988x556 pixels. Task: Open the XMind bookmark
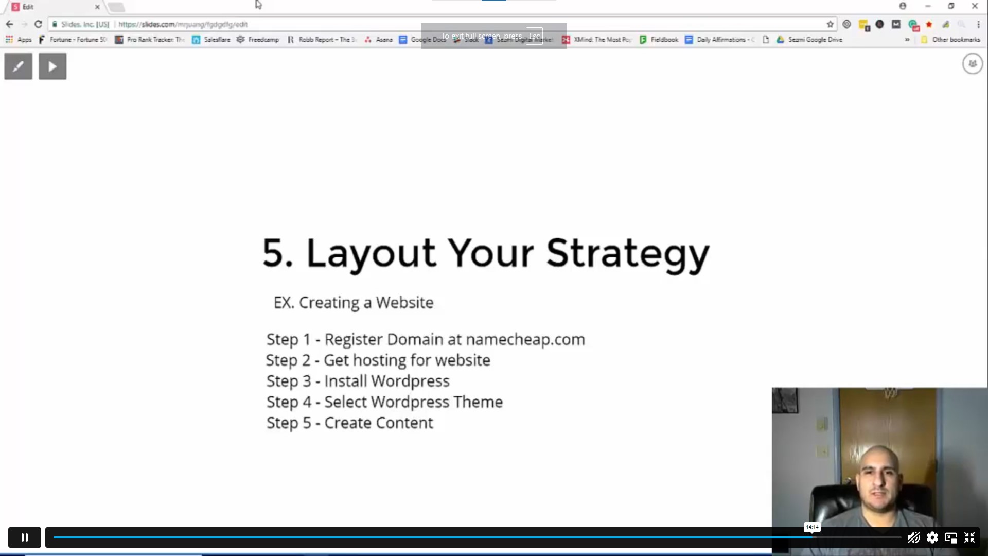point(602,39)
